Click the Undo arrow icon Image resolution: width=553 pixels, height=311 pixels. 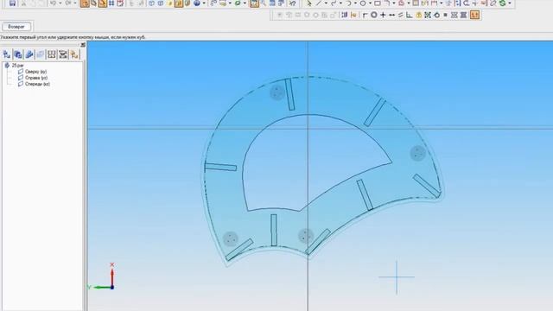pyautogui.click(x=53, y=3)
